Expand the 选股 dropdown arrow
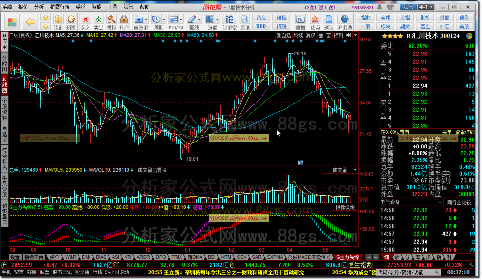The height and width of the screenshot is (280, 482). coord(218,19)
